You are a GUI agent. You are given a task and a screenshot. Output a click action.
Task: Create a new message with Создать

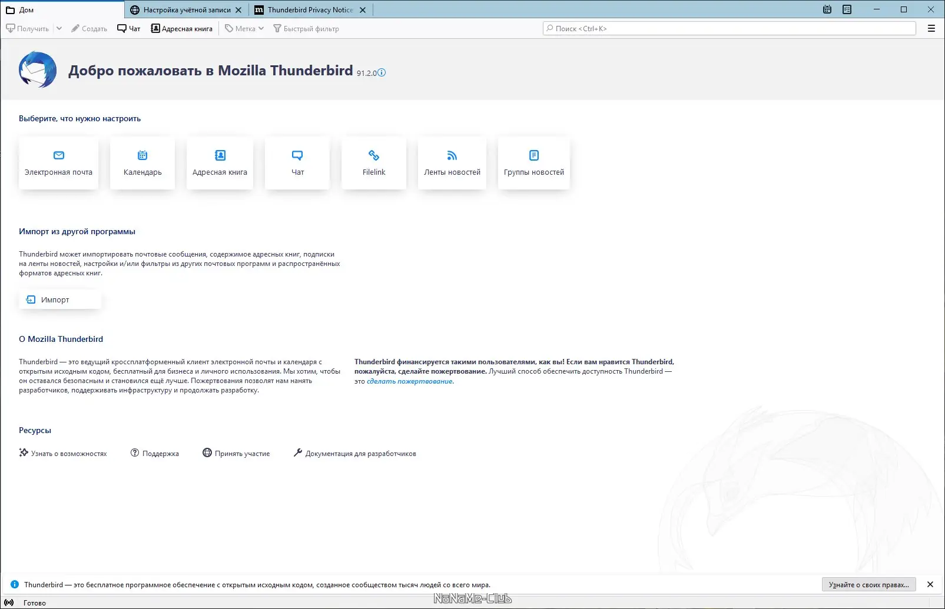tap(89, 28)
